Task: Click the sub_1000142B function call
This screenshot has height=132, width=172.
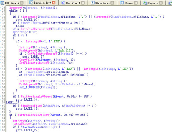Action: tap(29, 87)
